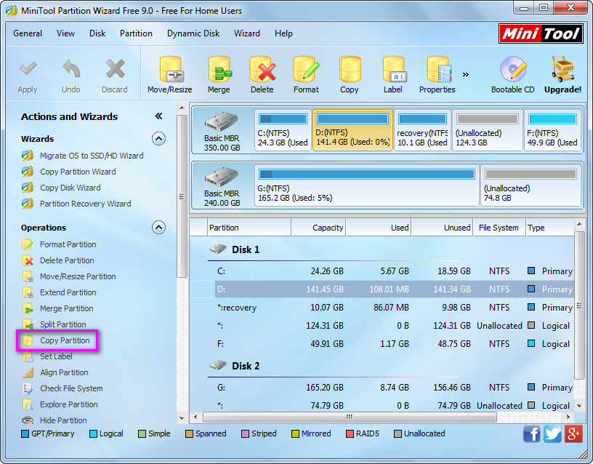Click the Bootable CD icon
Screen dimensions: 593x464
513,69
